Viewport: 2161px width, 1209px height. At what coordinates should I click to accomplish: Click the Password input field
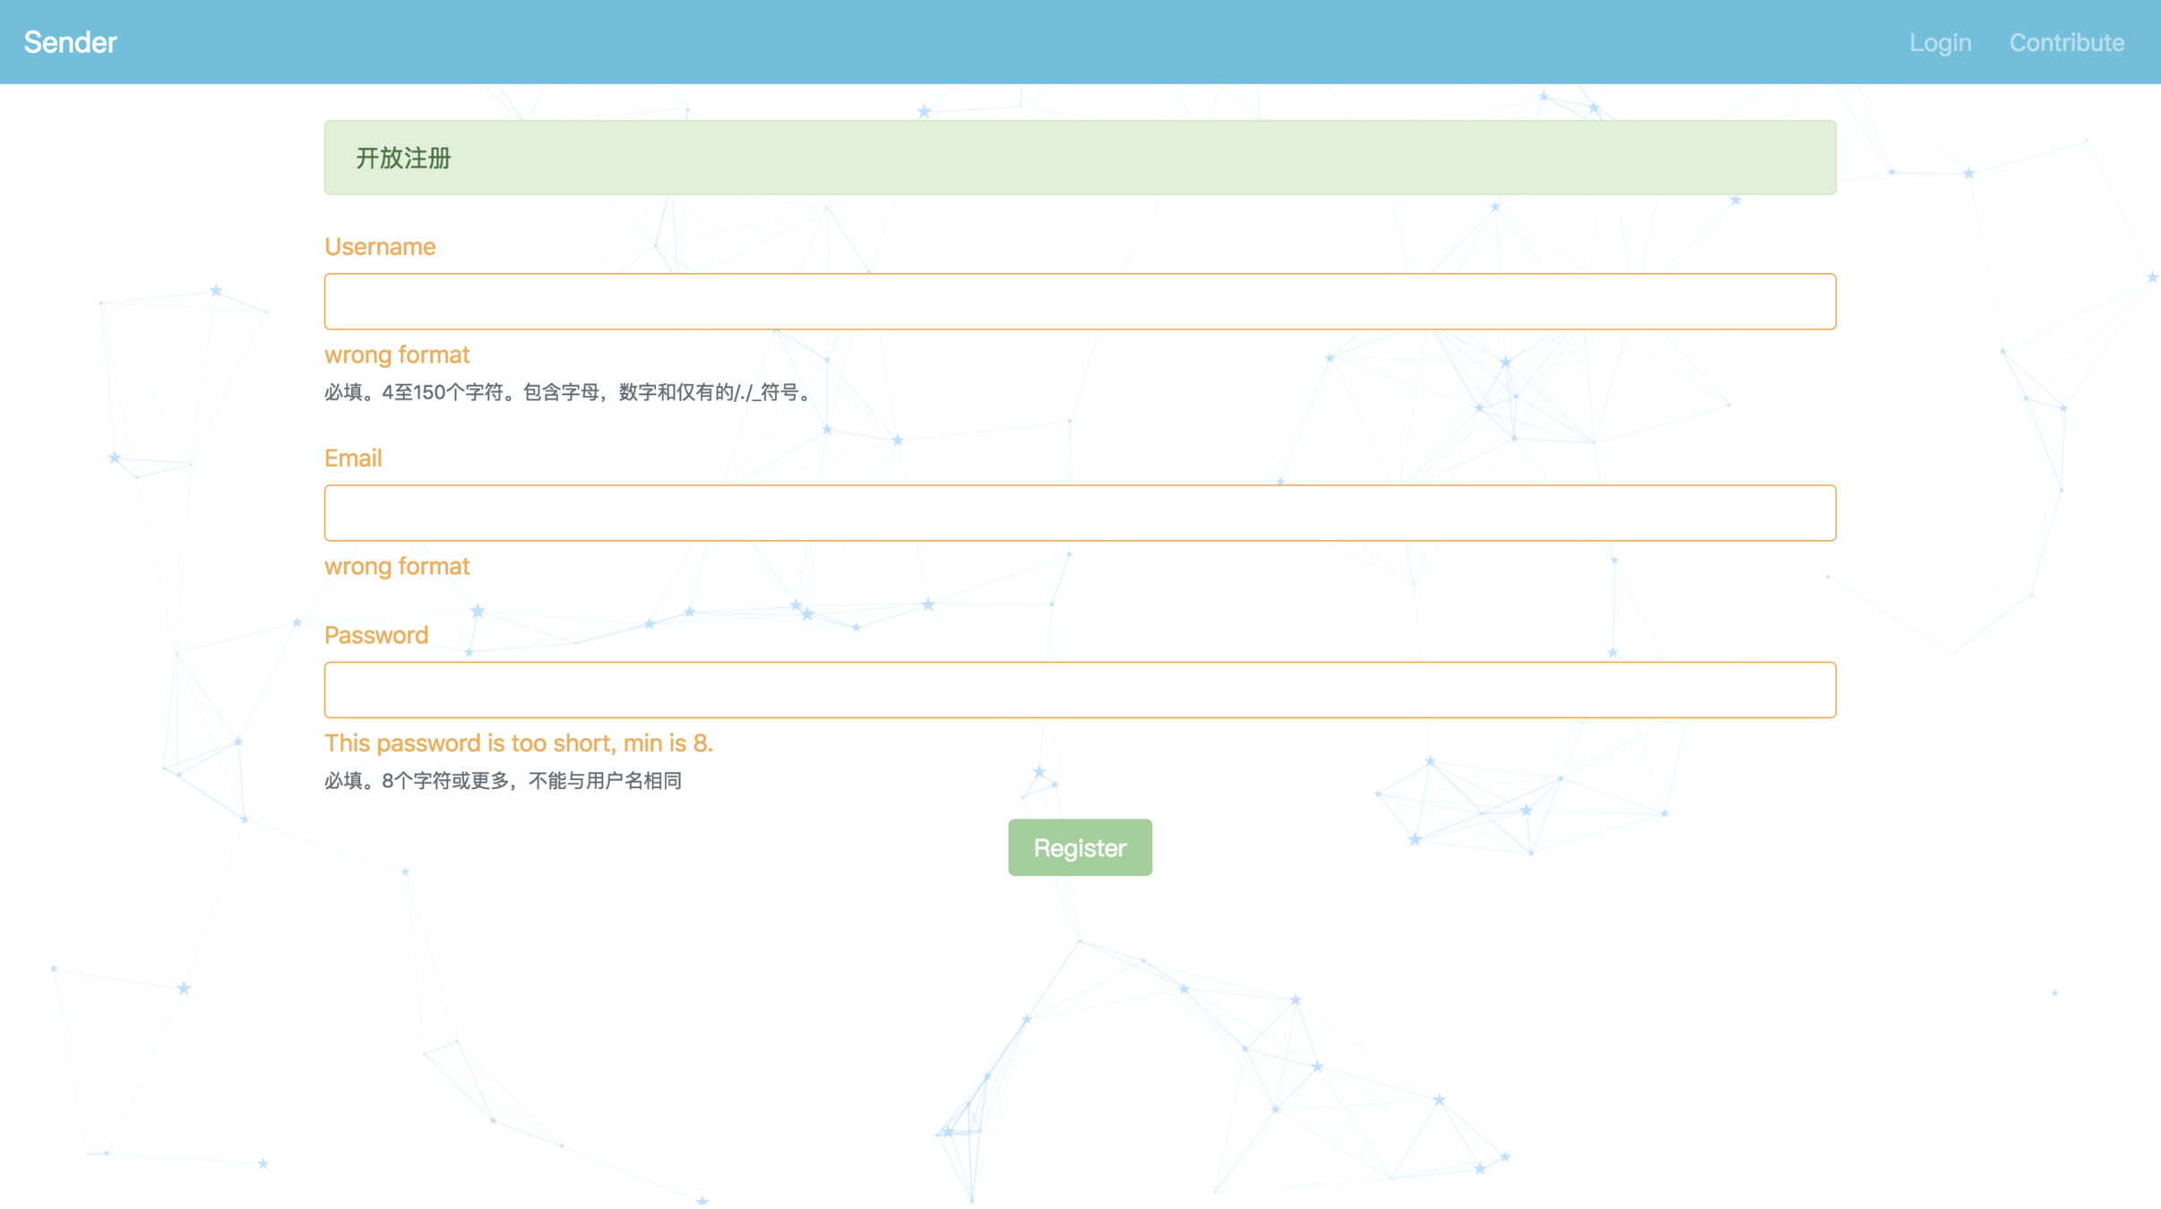(1080, 690)
